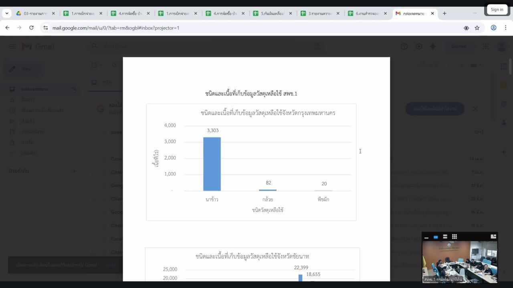The height and width of the screenshot is (288, 513).
Task: Click the กล้วย axis label
Action: (268, 199)
